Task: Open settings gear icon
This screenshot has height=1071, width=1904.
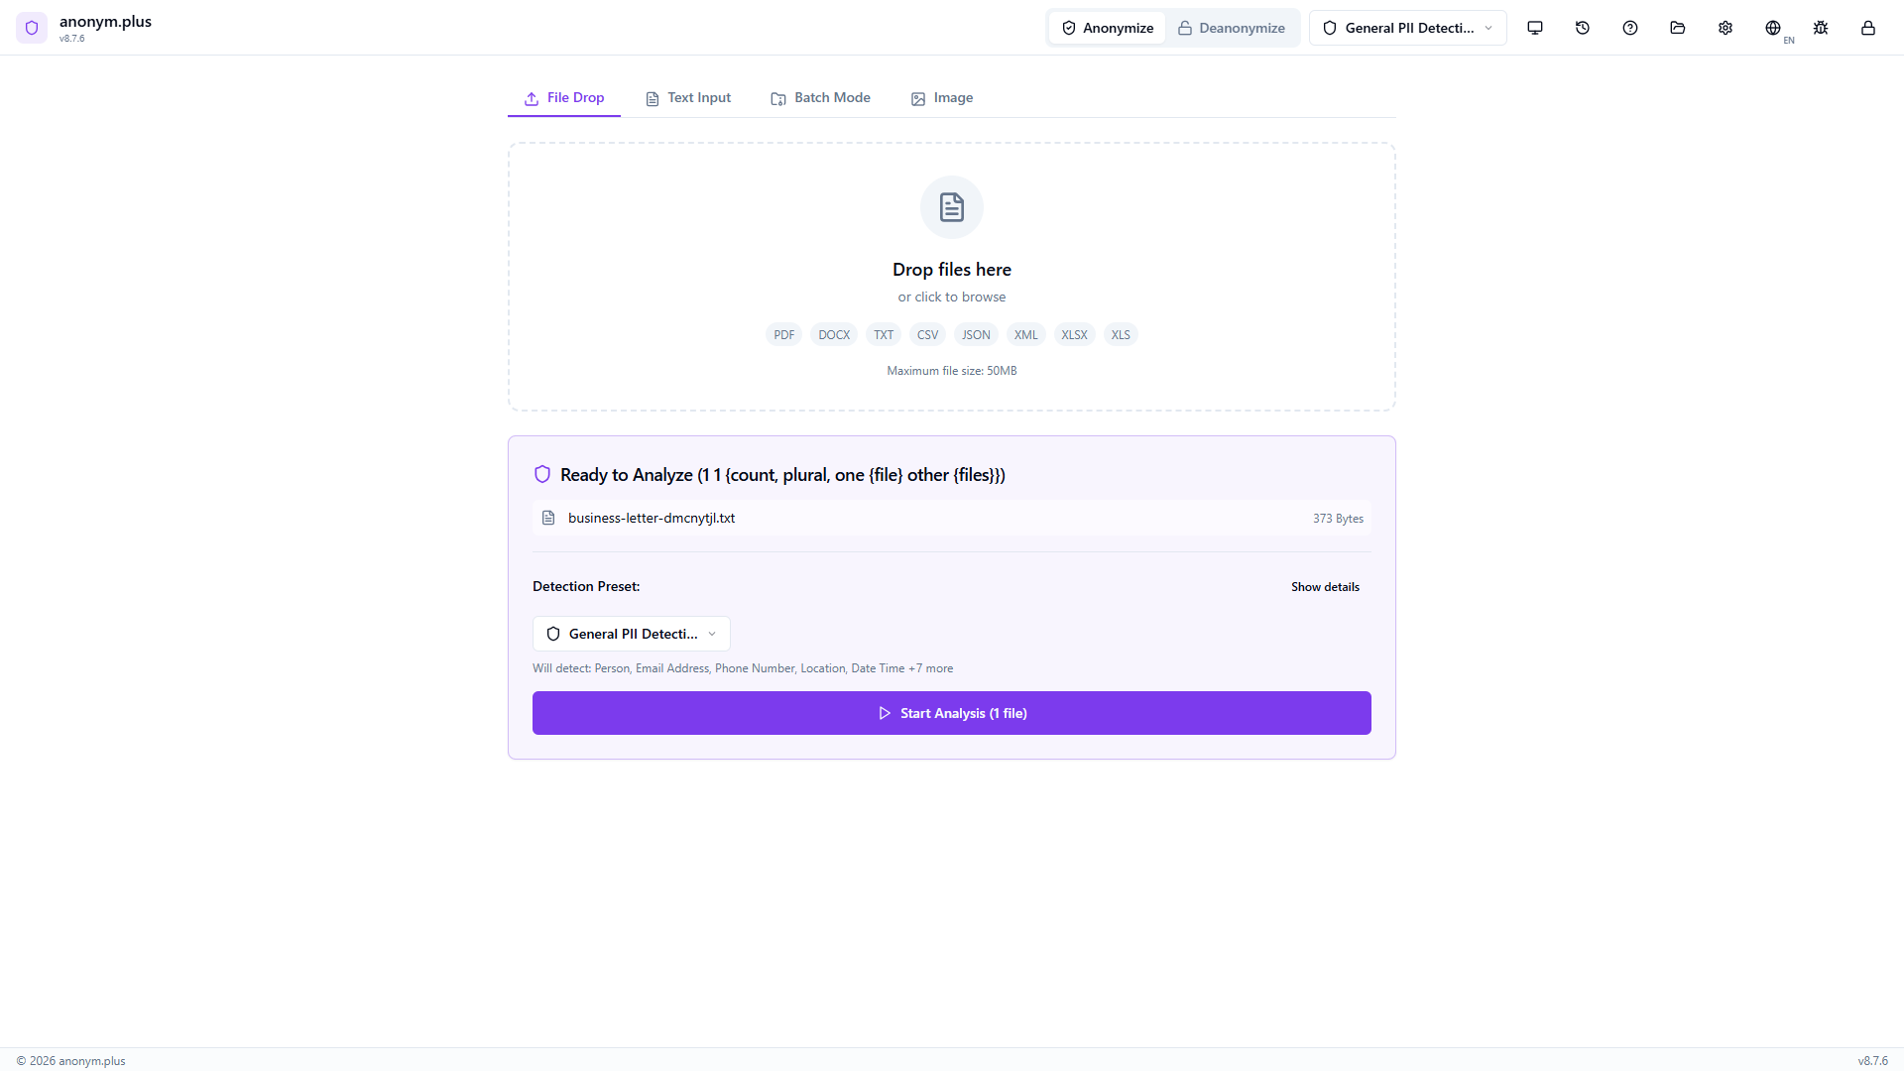Action: pyautogui.click(x=1725, y=28)
